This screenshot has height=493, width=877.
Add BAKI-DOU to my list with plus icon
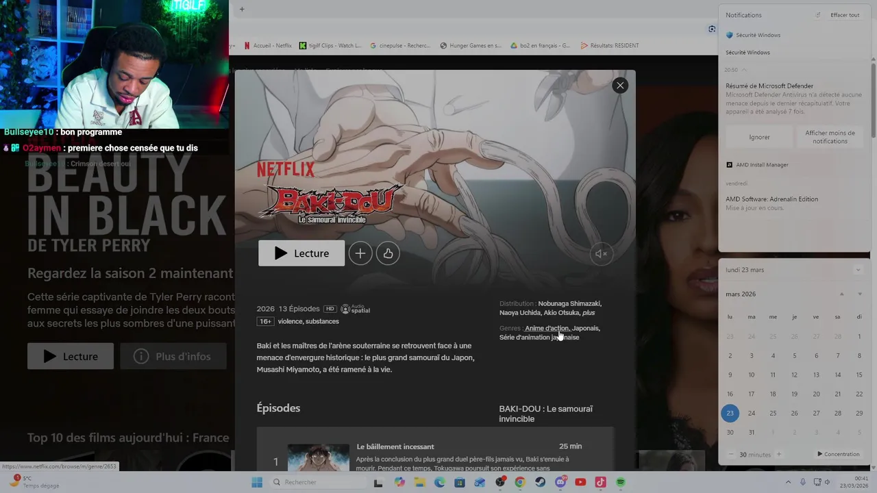click(360, 253)
